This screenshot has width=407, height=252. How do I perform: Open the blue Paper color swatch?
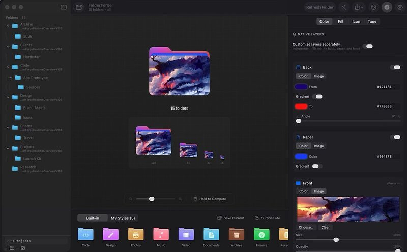click(301, 156)
